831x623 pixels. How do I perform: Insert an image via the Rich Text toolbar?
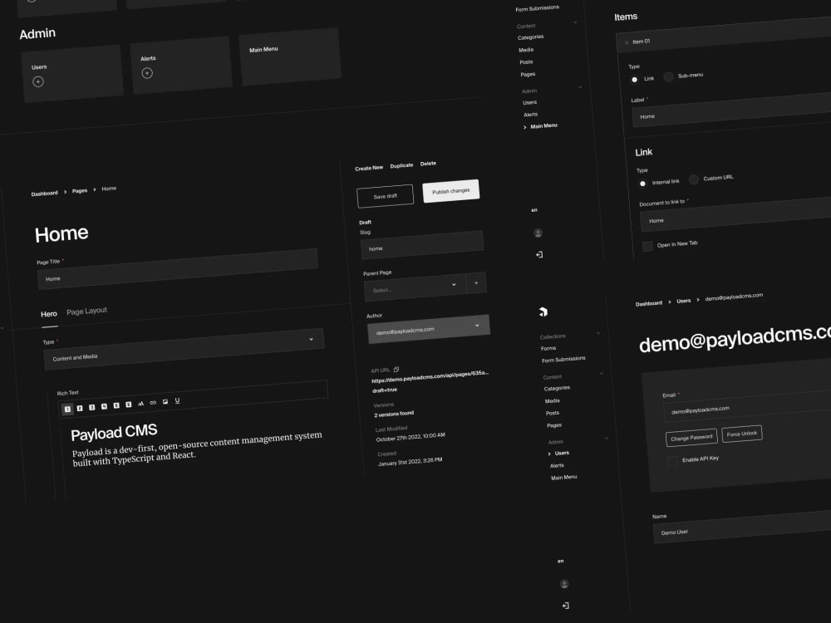coord(165,402)
